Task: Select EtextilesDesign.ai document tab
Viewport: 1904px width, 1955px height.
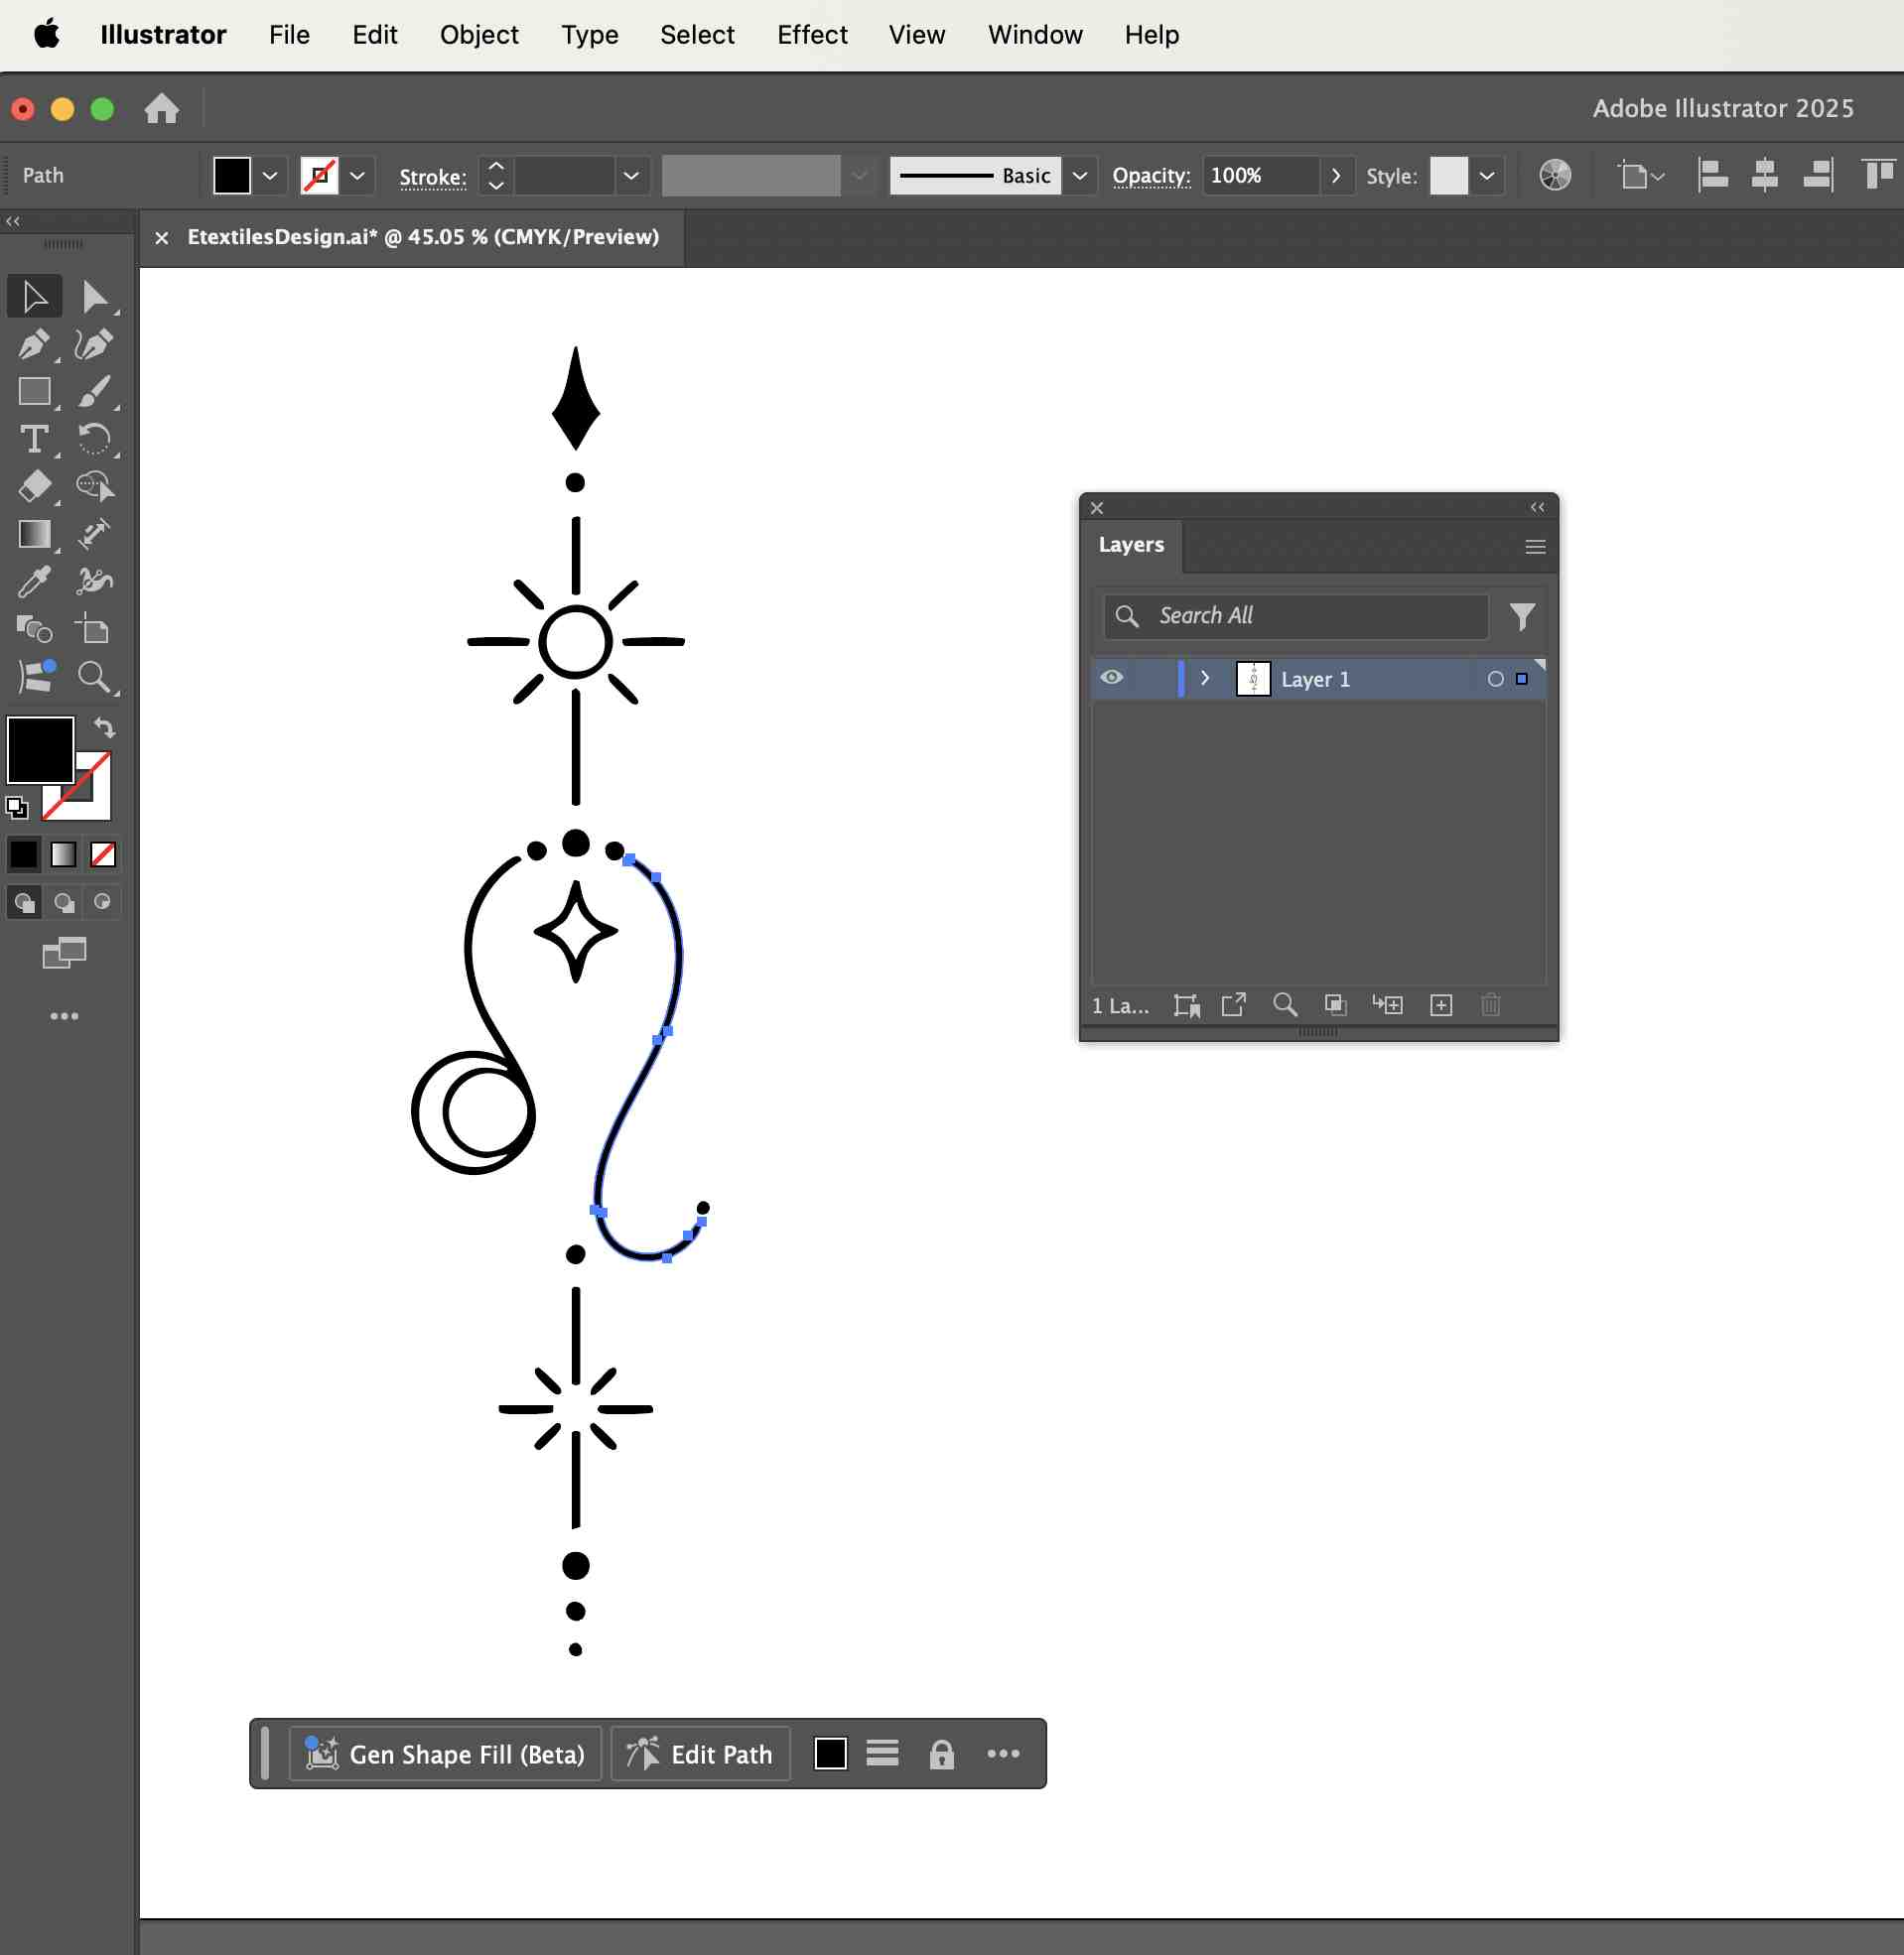Action: click(x=423, y=237)
